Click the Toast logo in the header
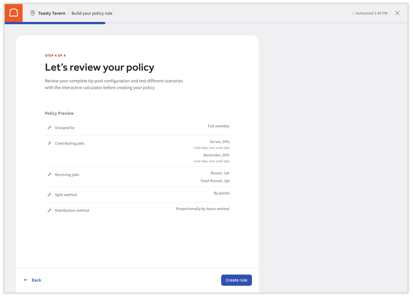The image size is (413, 298). click(x=13, y=13)
